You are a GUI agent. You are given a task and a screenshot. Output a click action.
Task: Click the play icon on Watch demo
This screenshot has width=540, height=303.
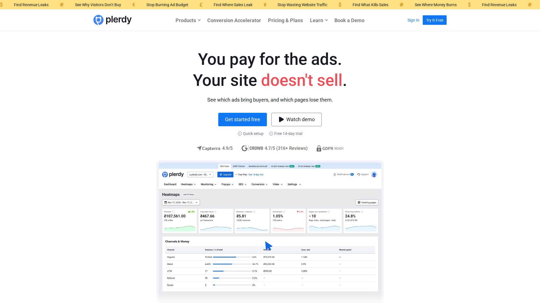click(281, 120)
